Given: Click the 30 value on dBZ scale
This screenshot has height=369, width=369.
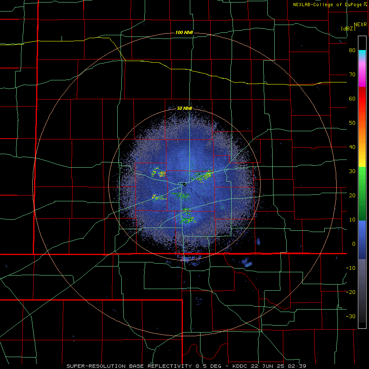Looking at the screenshot, I should click(352, 171).
